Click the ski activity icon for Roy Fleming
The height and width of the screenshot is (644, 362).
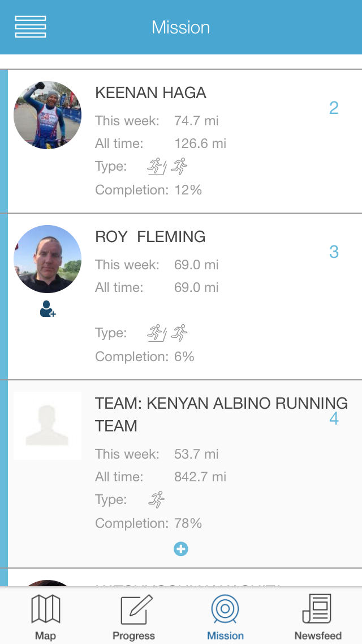157,333
